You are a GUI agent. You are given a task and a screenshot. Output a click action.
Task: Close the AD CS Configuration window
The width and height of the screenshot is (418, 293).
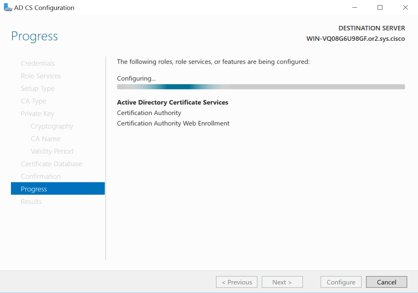click(405, 7)
